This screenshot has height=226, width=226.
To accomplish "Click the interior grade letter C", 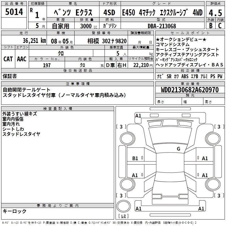I will (220, 26).
